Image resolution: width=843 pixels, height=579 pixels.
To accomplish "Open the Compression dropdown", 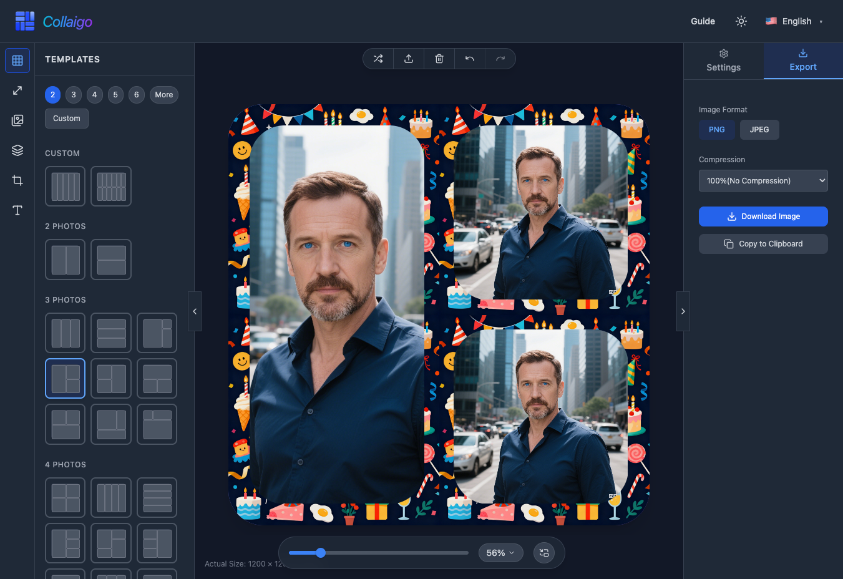I will click(x=763, y=181).
